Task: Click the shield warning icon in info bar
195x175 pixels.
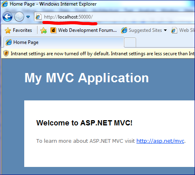Action: click(x=6, y=53)
